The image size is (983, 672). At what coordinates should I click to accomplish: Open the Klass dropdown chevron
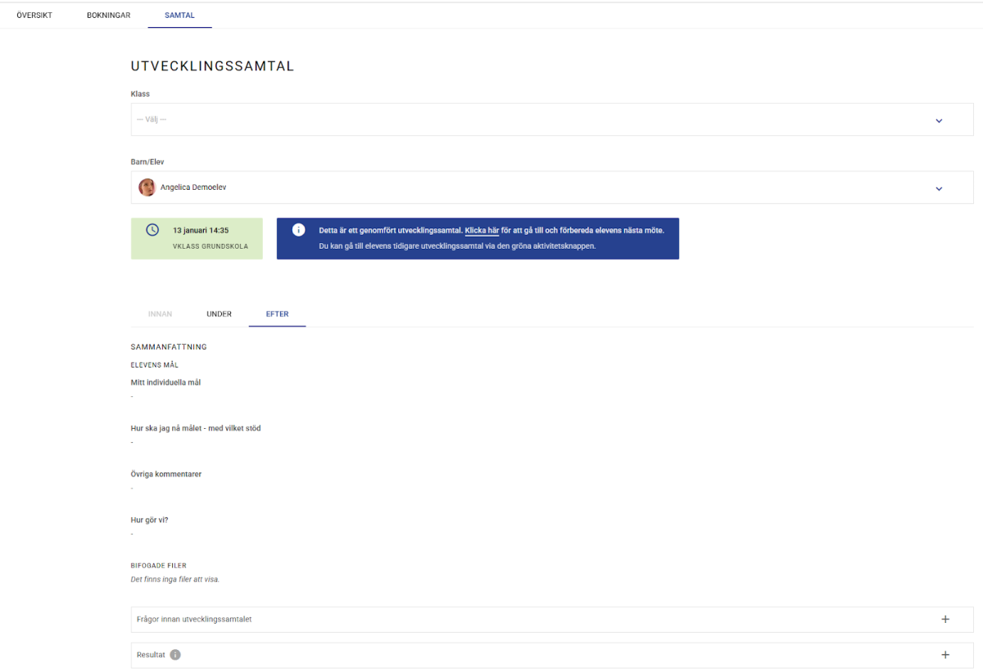pyautogui.click(x=939, y=120)
